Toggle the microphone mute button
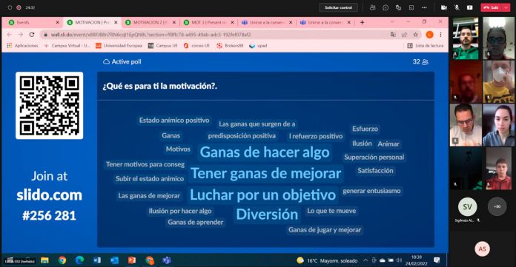Image resolution: width=516 pixels, height=267 pixels. tap(457, 7)
